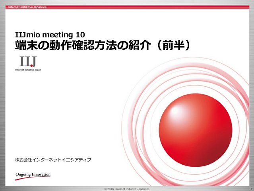This screenshot has height=191, width=254.
Task: Click 'Internet Initiative Japan Inc.' in the red header bar
Action: point(28,7)
